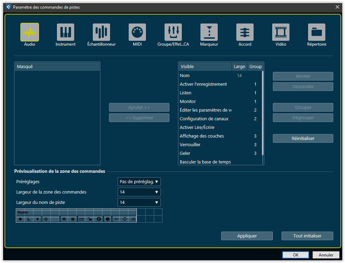Click the edit channel 'e' icon in preview
The height and width of the screenshot is (263, 345).
coord(46,219)
